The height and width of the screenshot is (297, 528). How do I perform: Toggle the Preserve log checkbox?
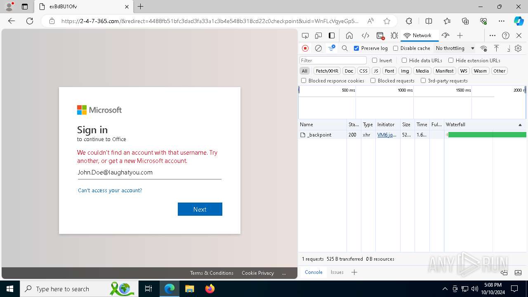click(x=356, y=48)
